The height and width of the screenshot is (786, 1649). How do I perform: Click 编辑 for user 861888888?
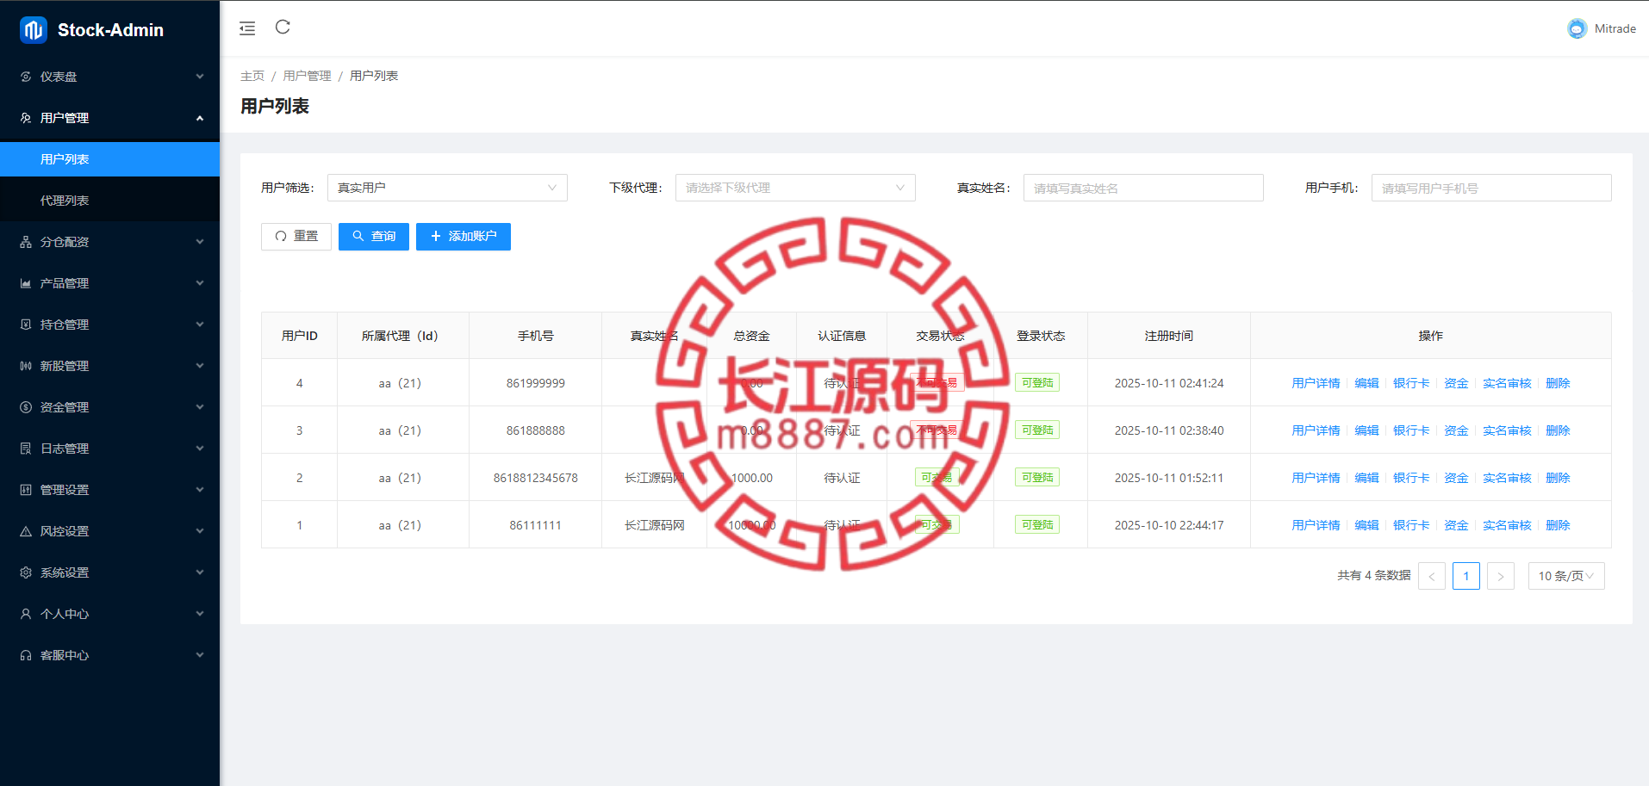point(1366,430)
